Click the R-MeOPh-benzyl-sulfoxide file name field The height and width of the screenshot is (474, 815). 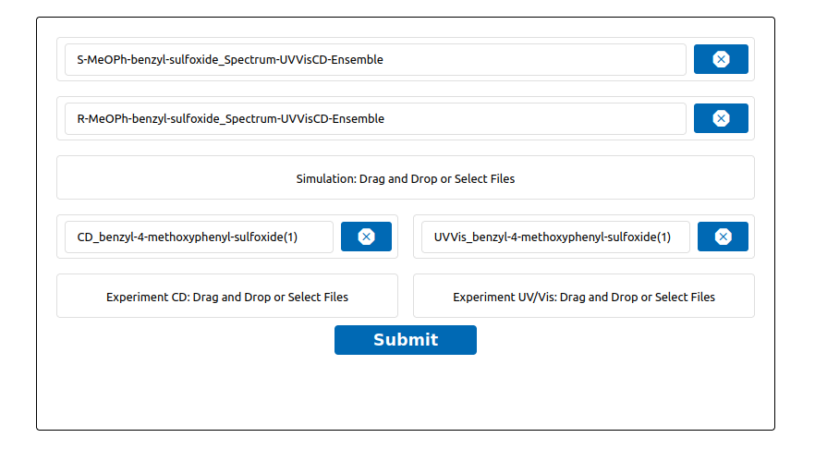click(x=374, y=118)
